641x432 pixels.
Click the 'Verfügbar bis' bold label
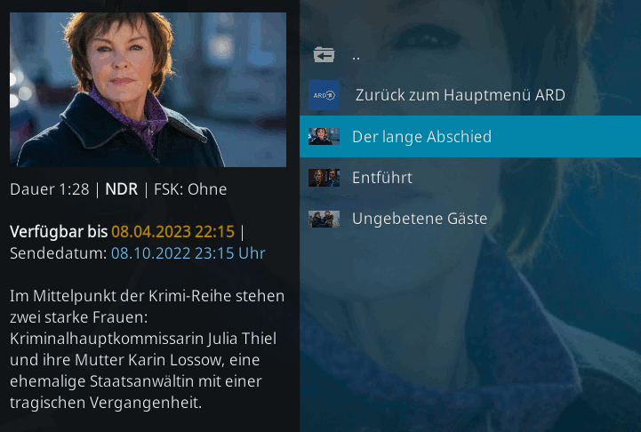tap(59, 232)
